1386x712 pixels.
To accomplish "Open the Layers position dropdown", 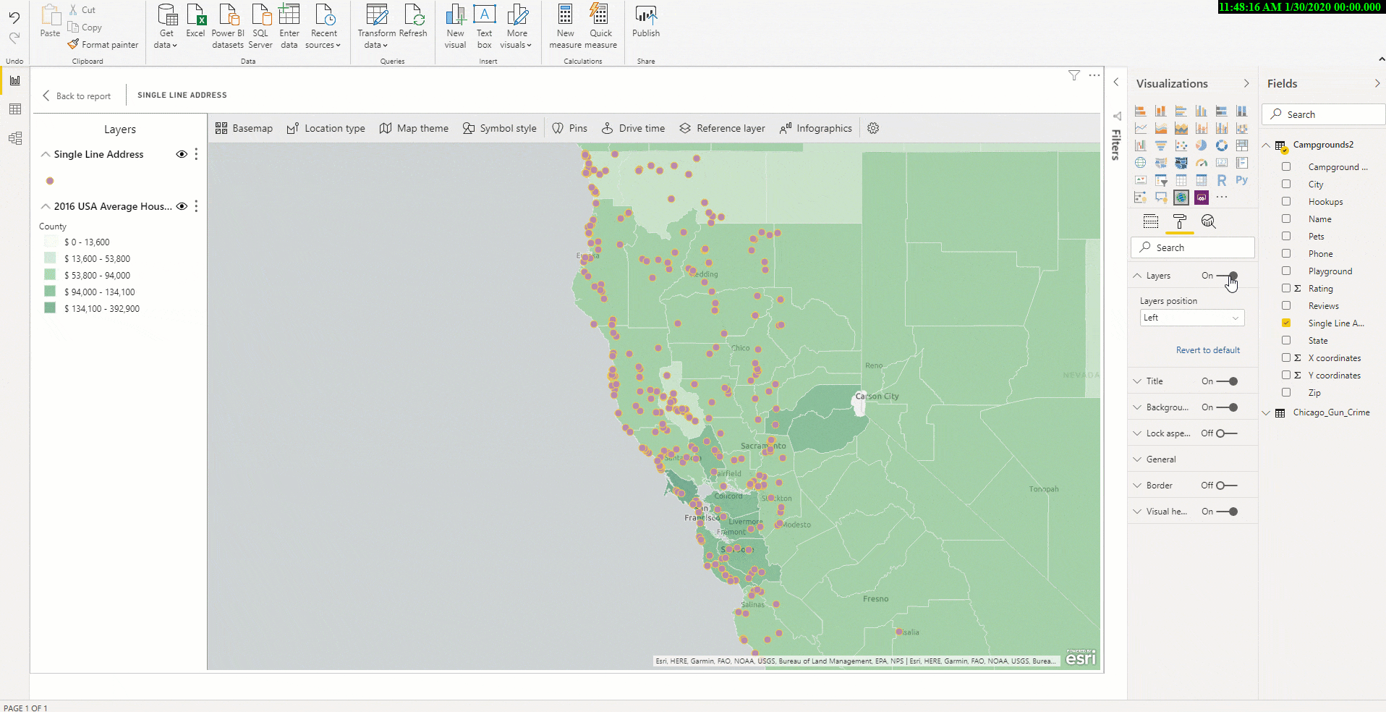I will [1192, 318].
